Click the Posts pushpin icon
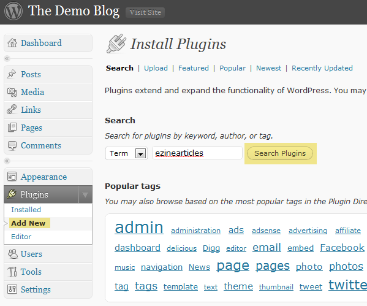 point(12,74)
